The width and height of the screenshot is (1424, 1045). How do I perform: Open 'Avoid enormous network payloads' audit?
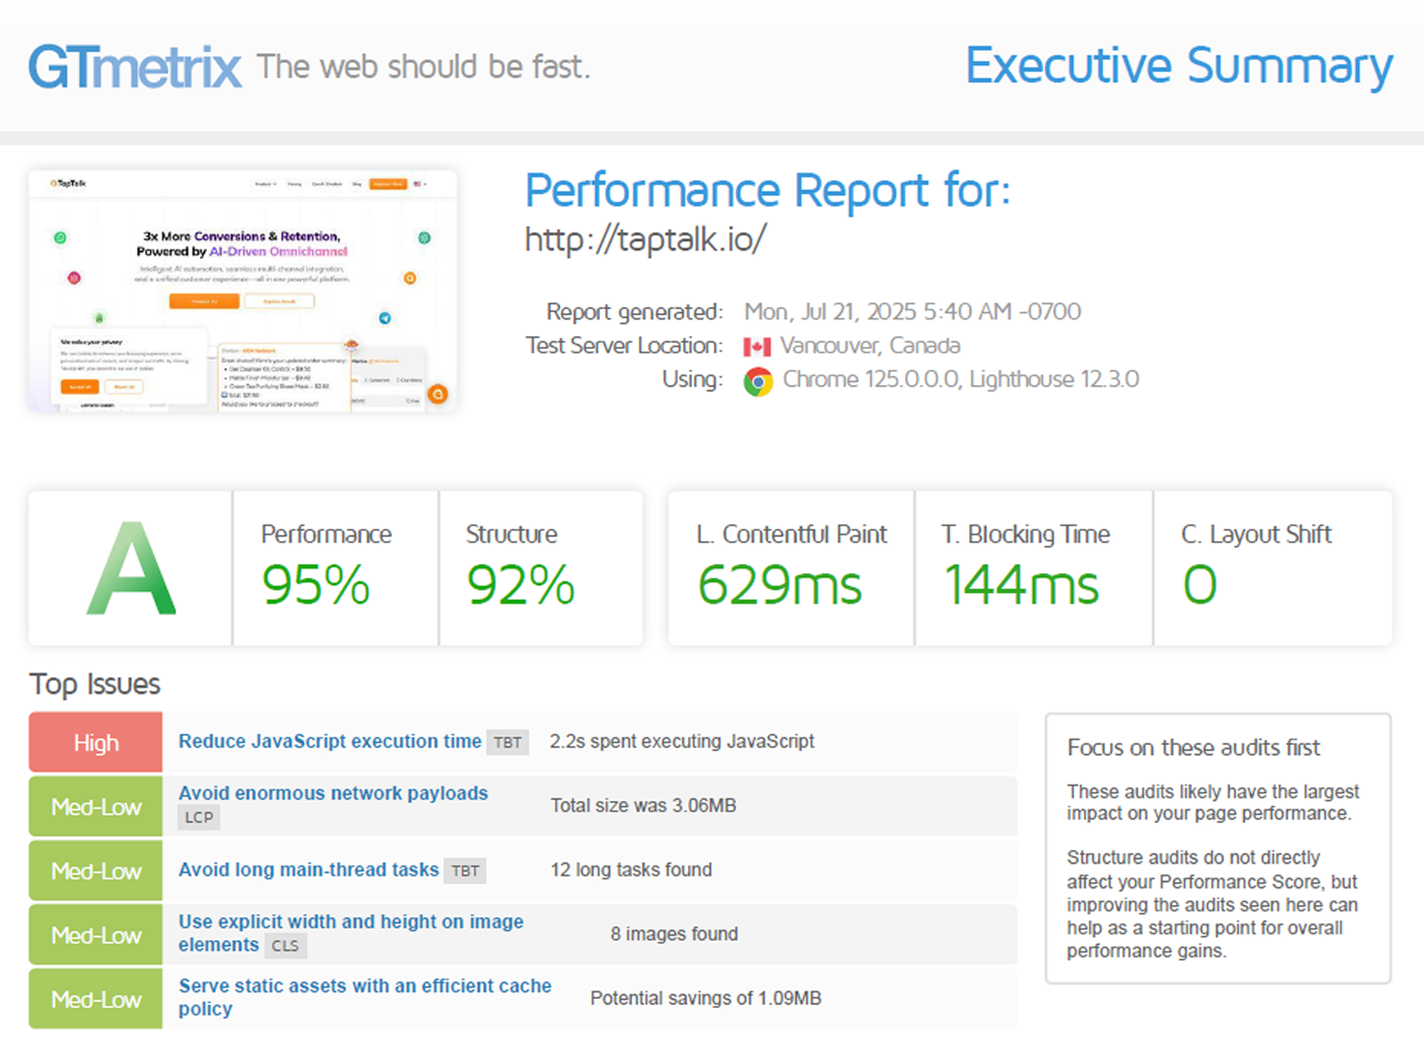[333, 793]
